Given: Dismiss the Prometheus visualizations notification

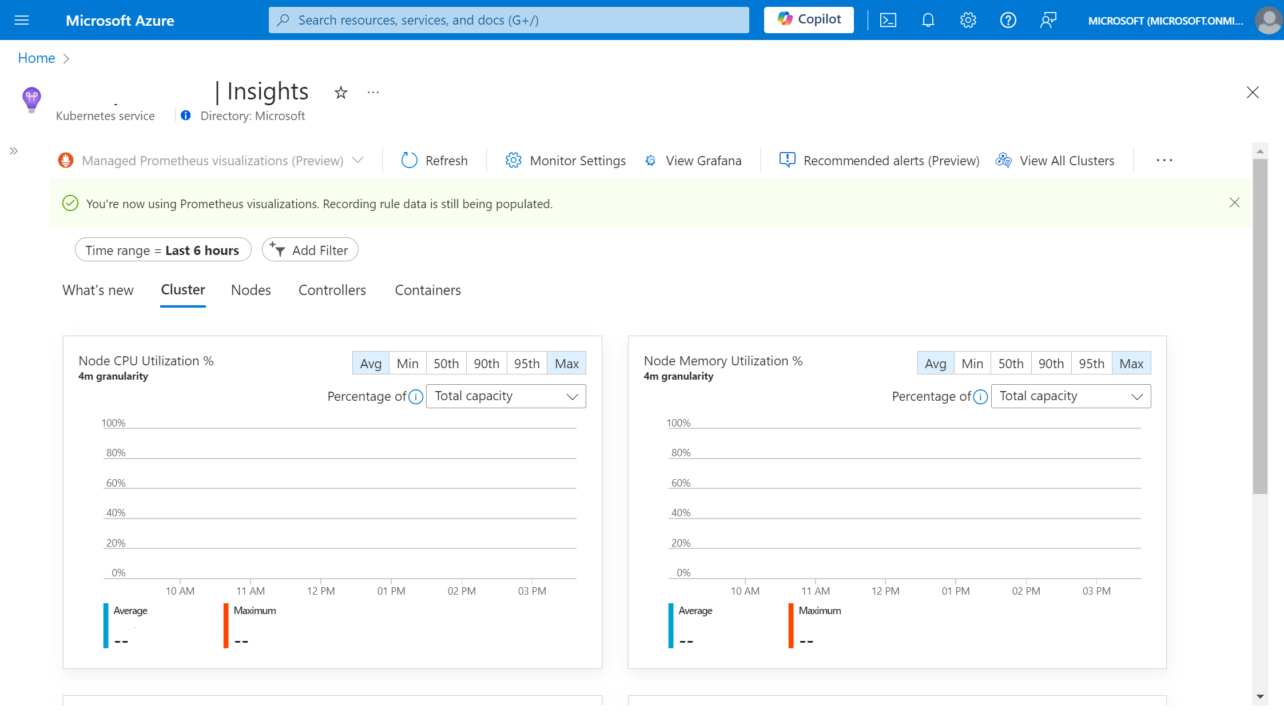Looking at the screenshot, I should click(1235, 203).
